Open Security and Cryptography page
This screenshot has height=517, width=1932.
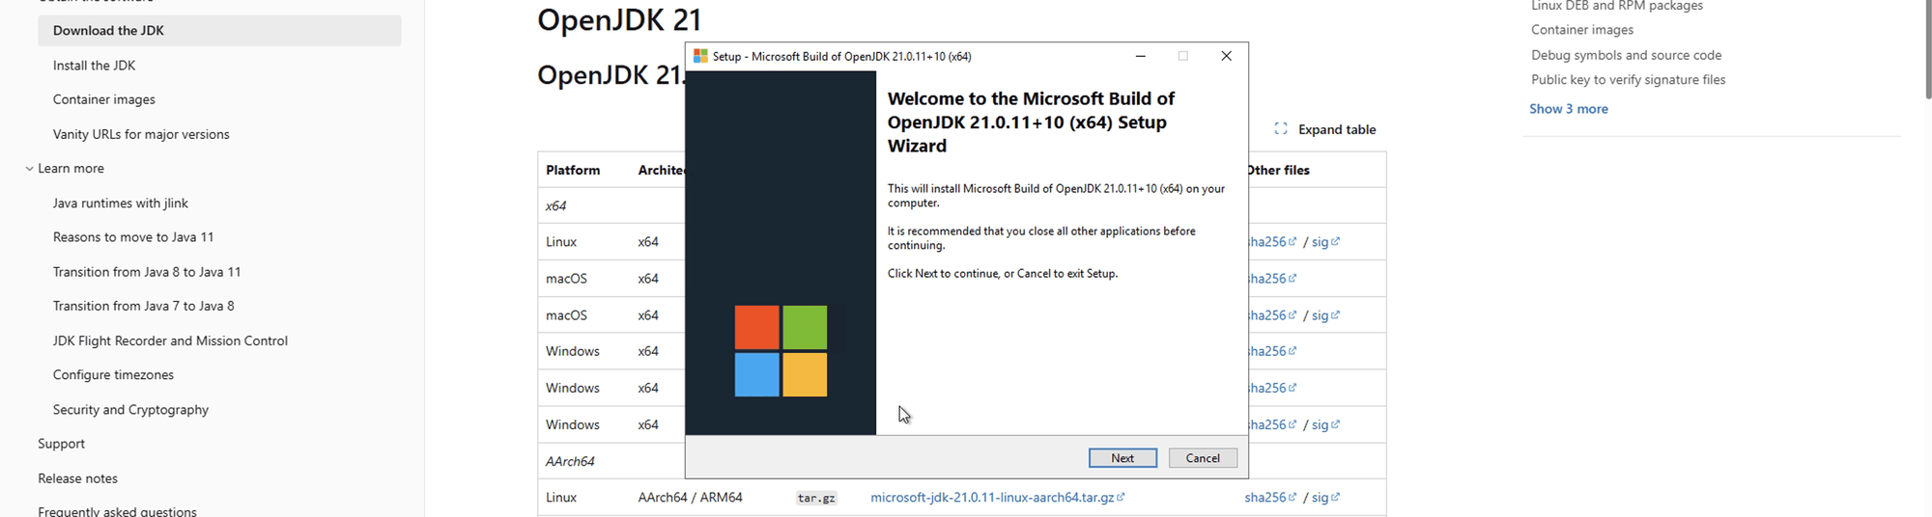coord(130,410)
